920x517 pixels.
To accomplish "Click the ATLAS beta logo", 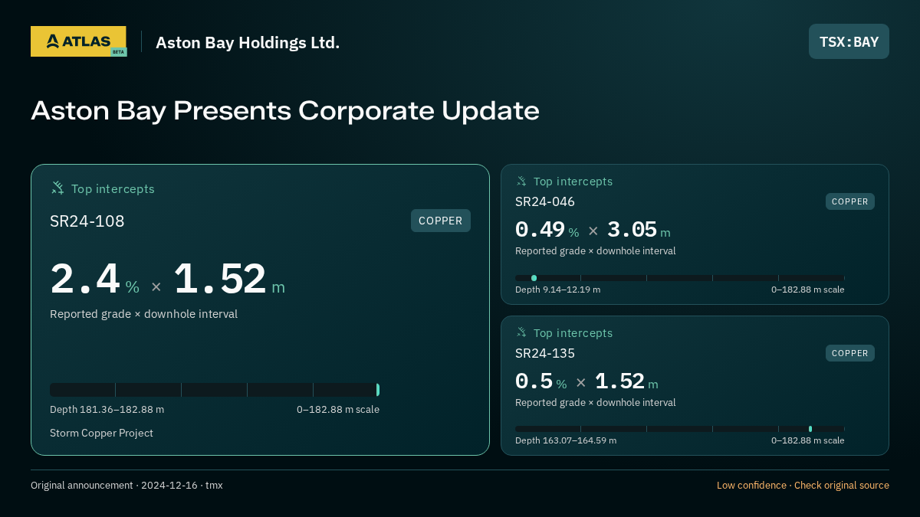I will (x=79, y=41).
